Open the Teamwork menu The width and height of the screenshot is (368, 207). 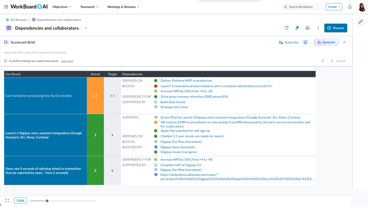coord(89,7)
